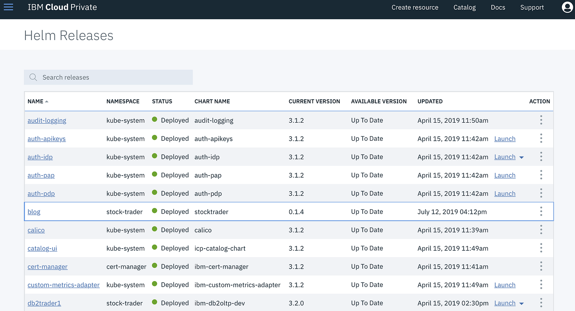The image size is (575, 311).
Task: Open Catalog in top navigation
Action: pyautogui.click(x=465, y=7)
